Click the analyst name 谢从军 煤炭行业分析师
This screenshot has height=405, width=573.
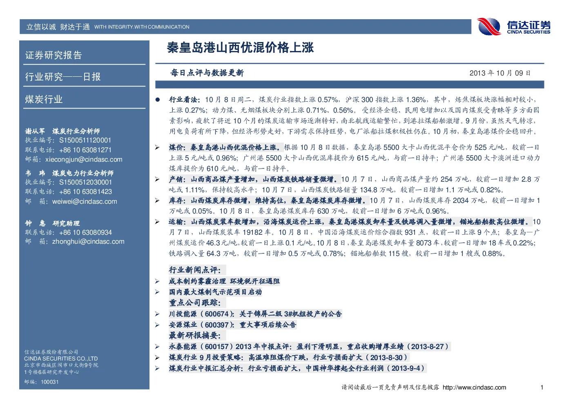pyautogui.click(x=62, y=131)
